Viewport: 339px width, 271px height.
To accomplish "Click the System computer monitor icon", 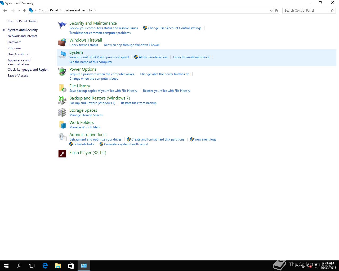I will [x=62, y=55].
